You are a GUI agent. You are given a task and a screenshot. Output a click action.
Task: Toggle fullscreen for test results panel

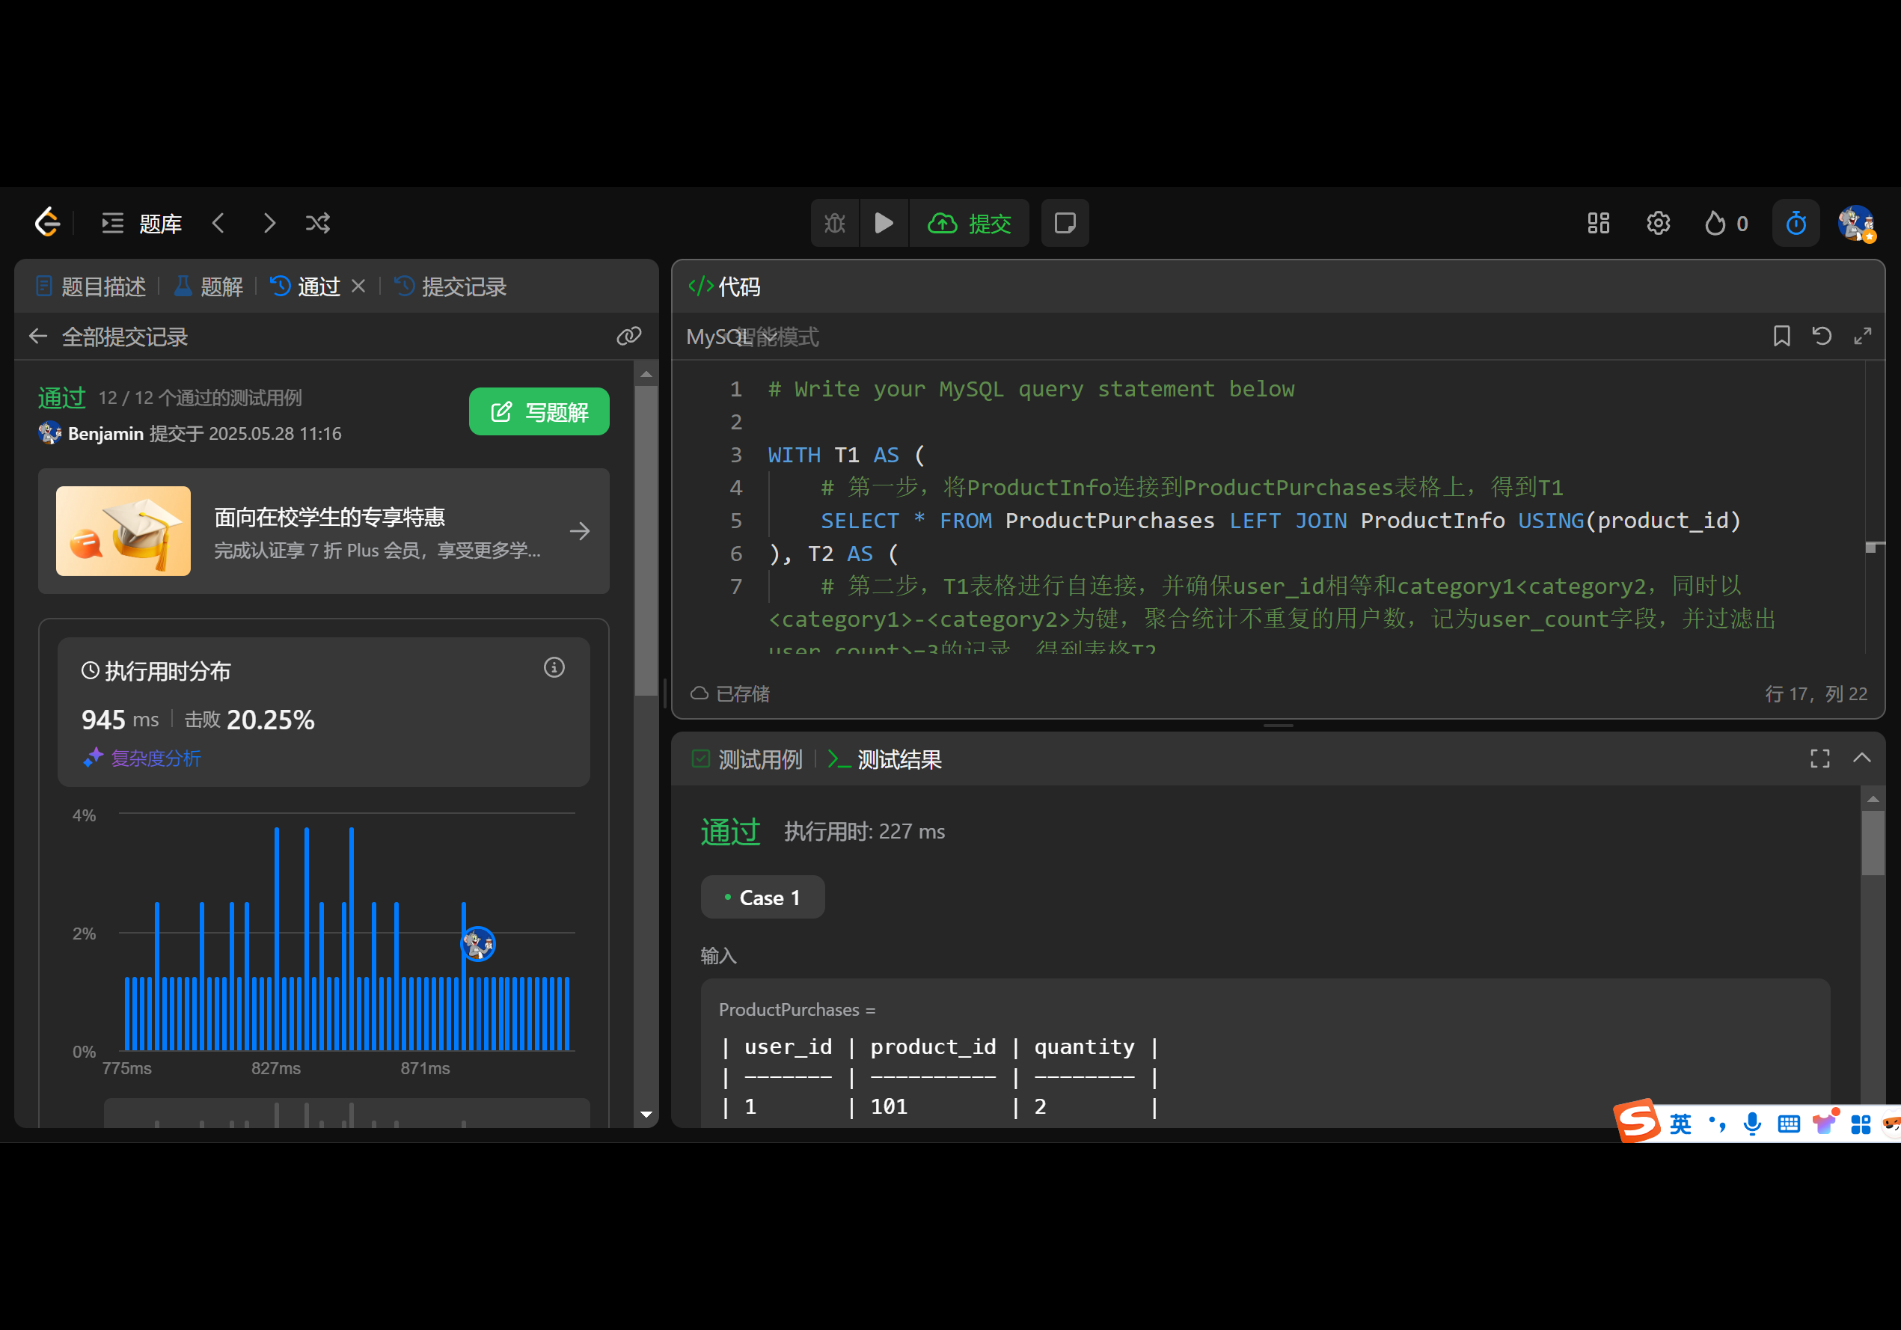tap(1819, 759)
